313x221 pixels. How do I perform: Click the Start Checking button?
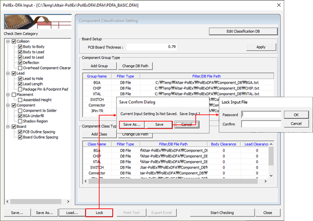click(228, 212)
